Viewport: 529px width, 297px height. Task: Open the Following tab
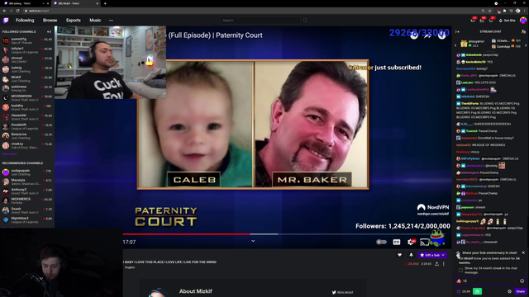point(25,20)
